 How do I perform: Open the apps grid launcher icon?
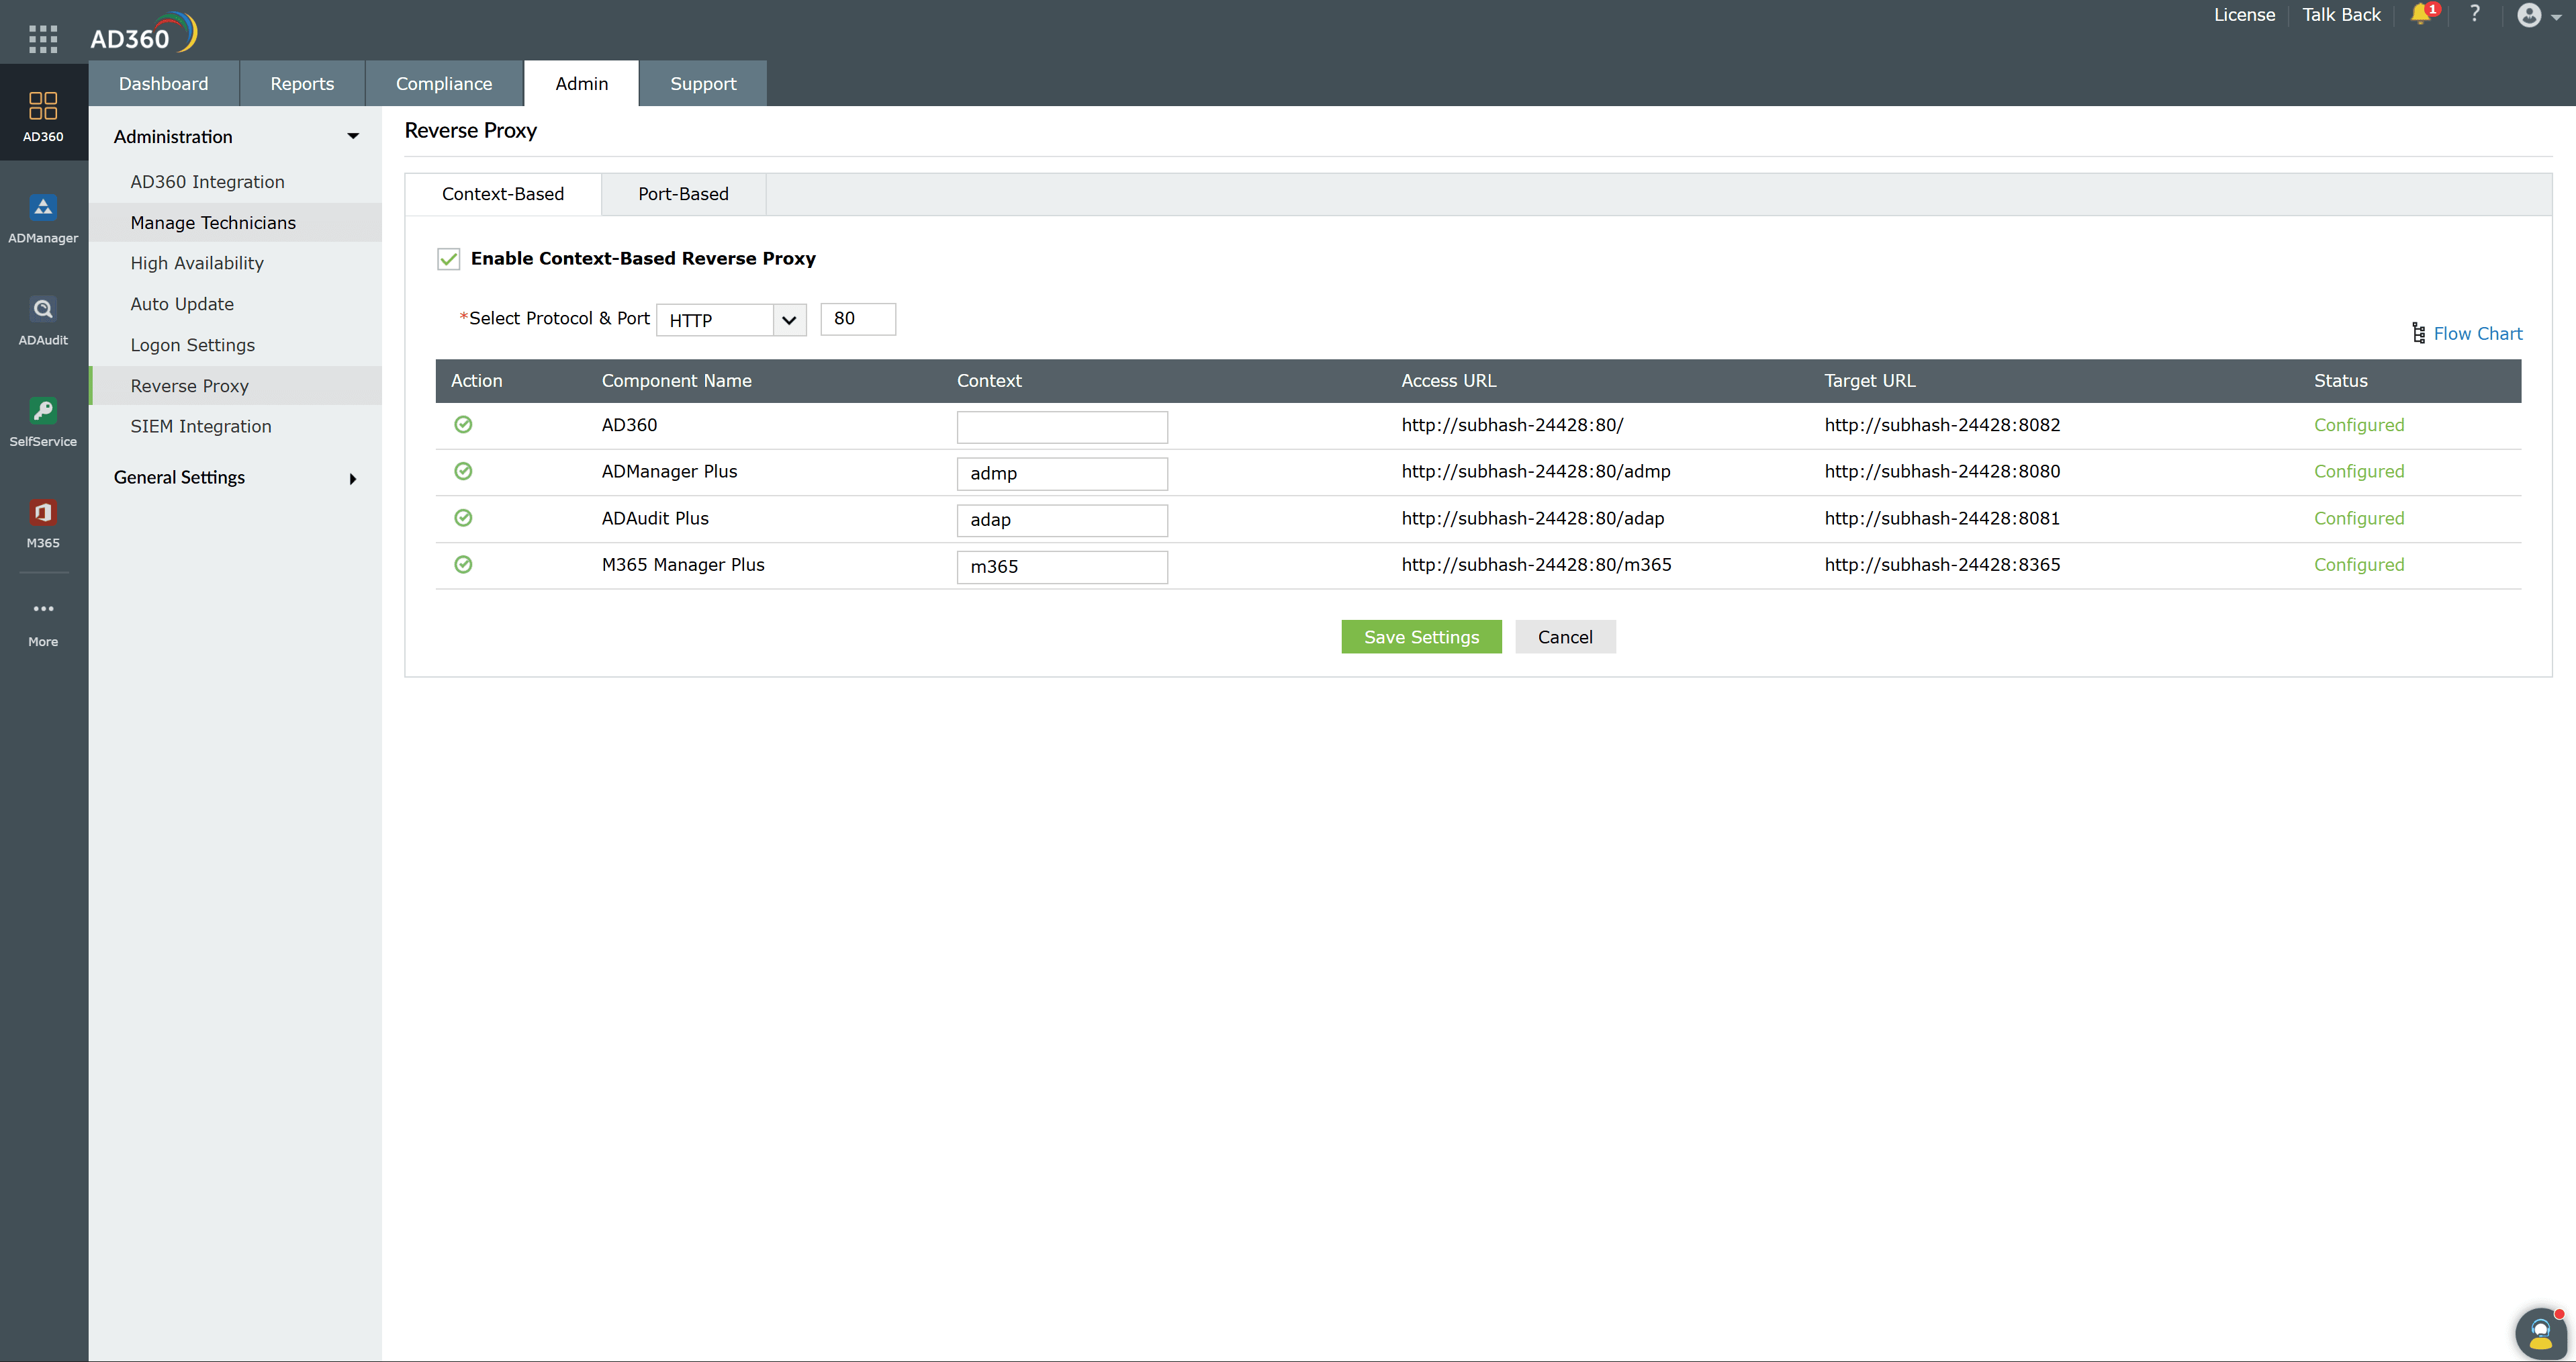click(x=43, y=38)
